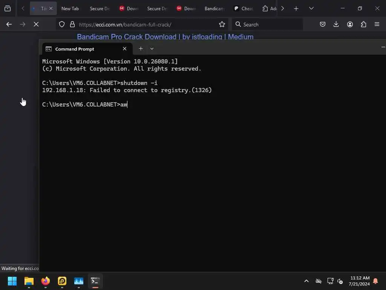Image resolution: width=386 pixels, height=290 pixels.
Task: Open Firefox View icon in tab bar
Action: tap(8, 9)
